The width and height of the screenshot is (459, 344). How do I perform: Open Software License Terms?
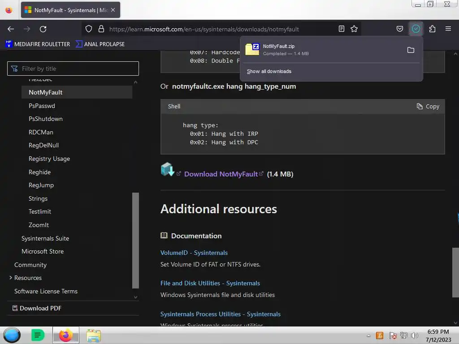[x=46, y=291]
